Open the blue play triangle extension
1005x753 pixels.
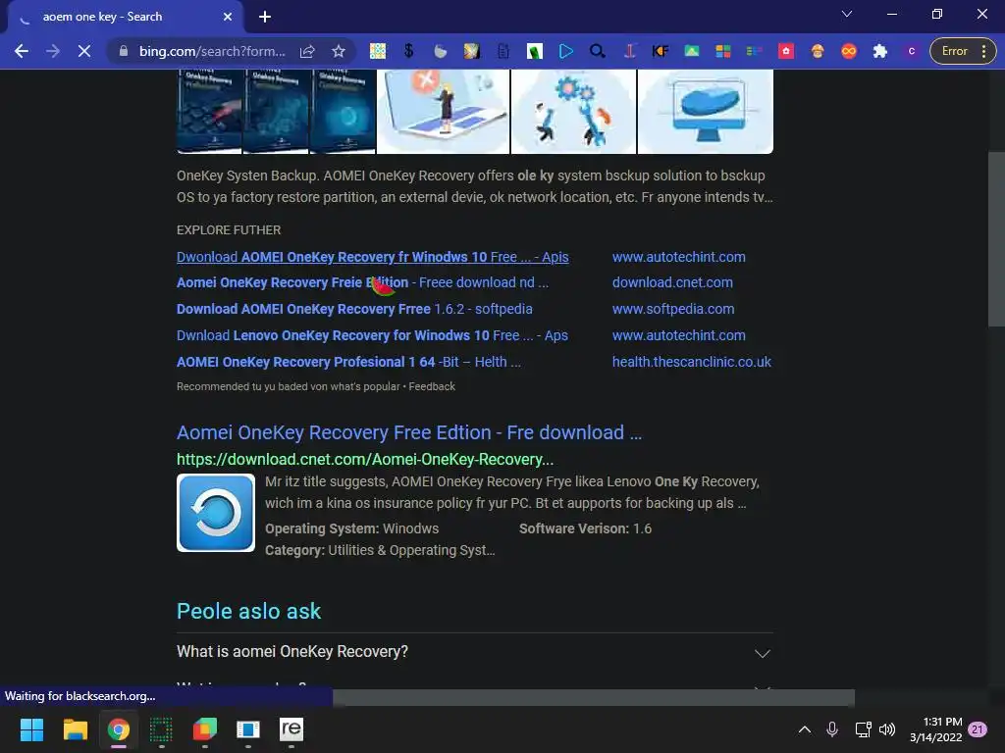[x=566, y=51]
